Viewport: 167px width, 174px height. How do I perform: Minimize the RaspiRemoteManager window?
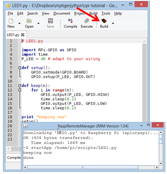coord(141,126)
